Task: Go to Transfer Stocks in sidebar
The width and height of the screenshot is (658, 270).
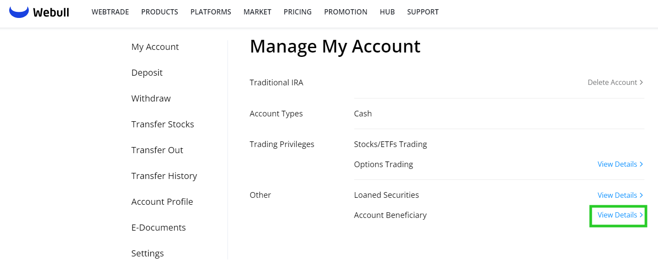Action: coord(163,124)
